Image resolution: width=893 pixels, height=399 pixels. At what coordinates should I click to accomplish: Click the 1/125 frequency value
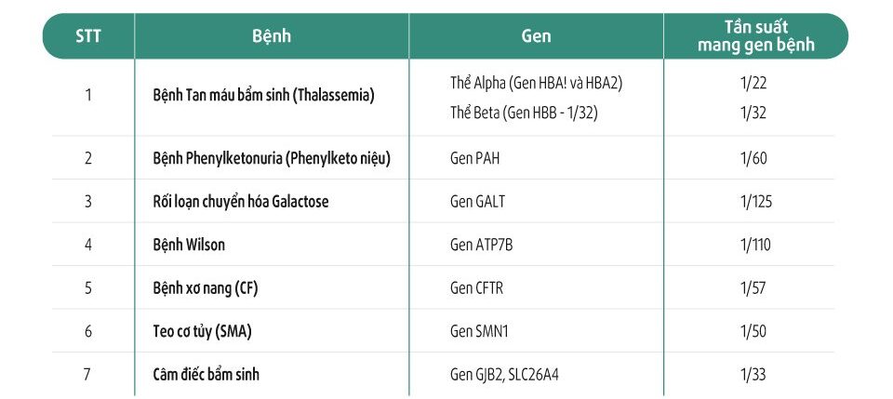point(755,202)
